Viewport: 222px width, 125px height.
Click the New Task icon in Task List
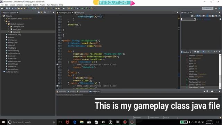click(192, 16)
